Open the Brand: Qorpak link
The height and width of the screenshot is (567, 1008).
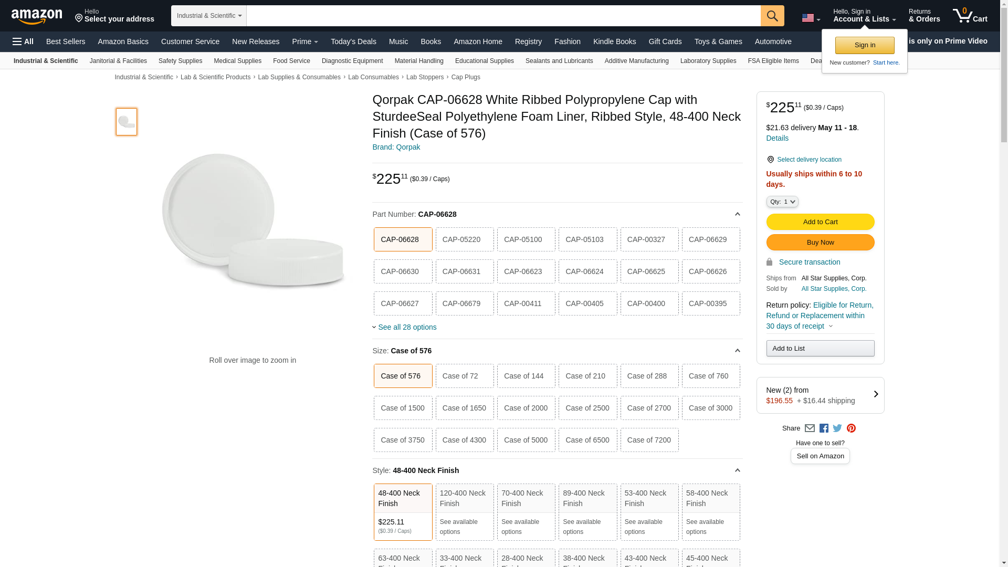coord(396,147)
